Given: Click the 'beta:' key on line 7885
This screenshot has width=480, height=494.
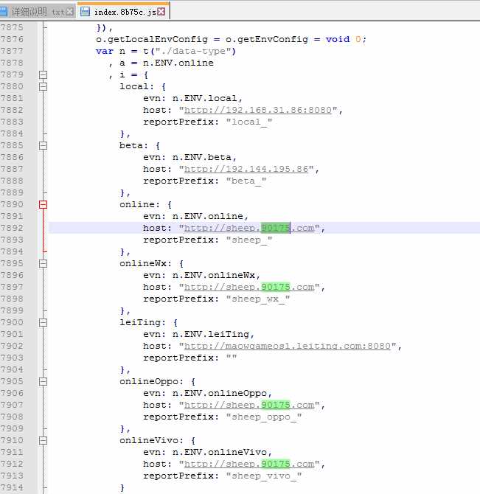Looking at the screenshot, I should (x=134, y=145).
